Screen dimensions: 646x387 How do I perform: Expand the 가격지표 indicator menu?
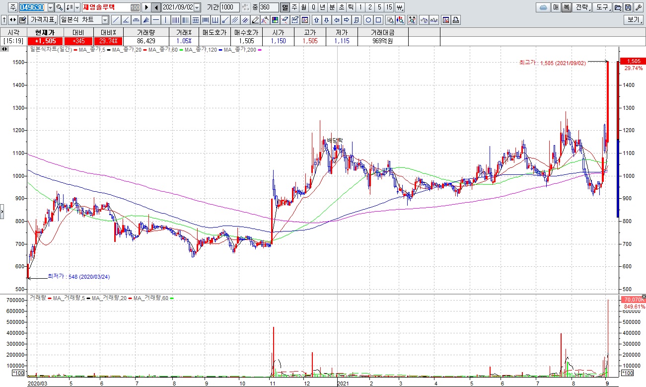[x=43, y=20]
